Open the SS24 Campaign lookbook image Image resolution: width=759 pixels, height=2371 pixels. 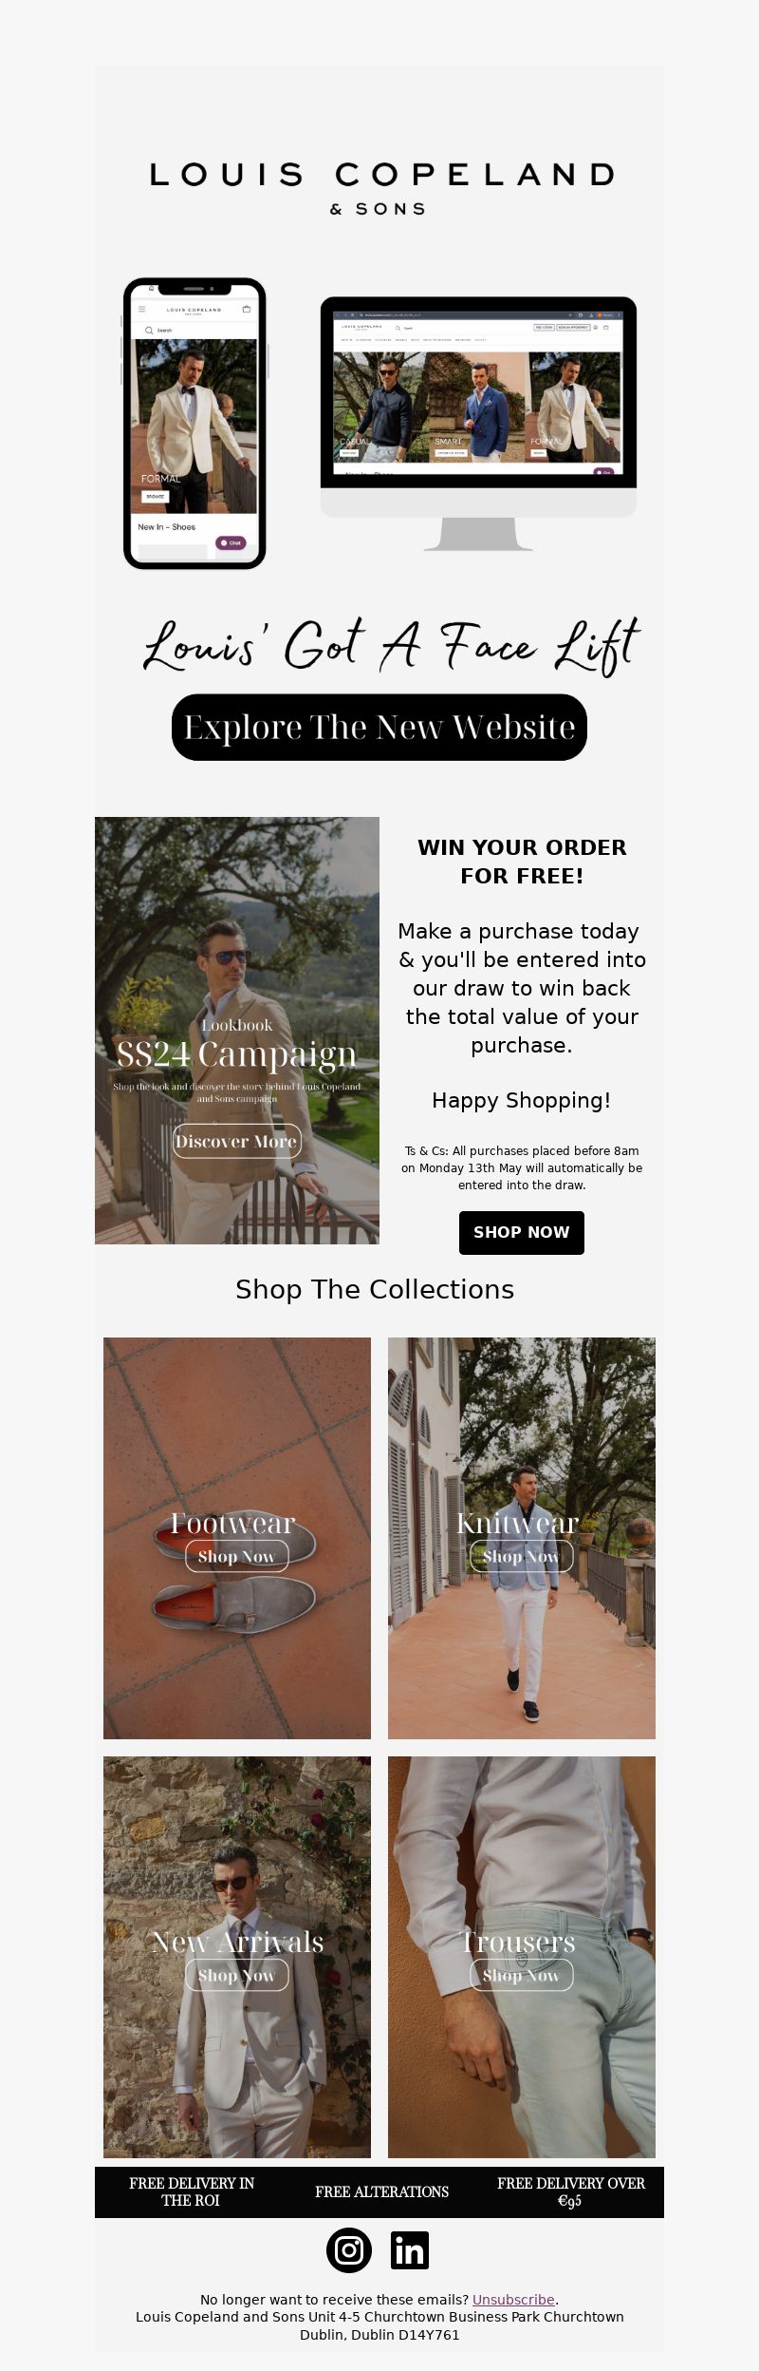pos(237,1030)
